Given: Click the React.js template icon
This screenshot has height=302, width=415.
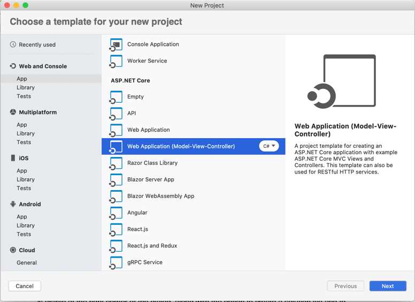Looking at the screenshot, I should [116, 229].
